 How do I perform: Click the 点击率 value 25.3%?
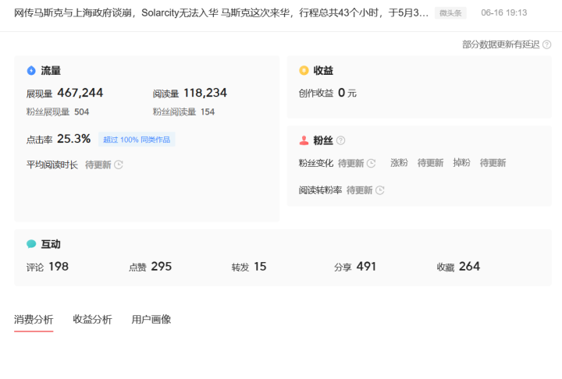(74, 139)
